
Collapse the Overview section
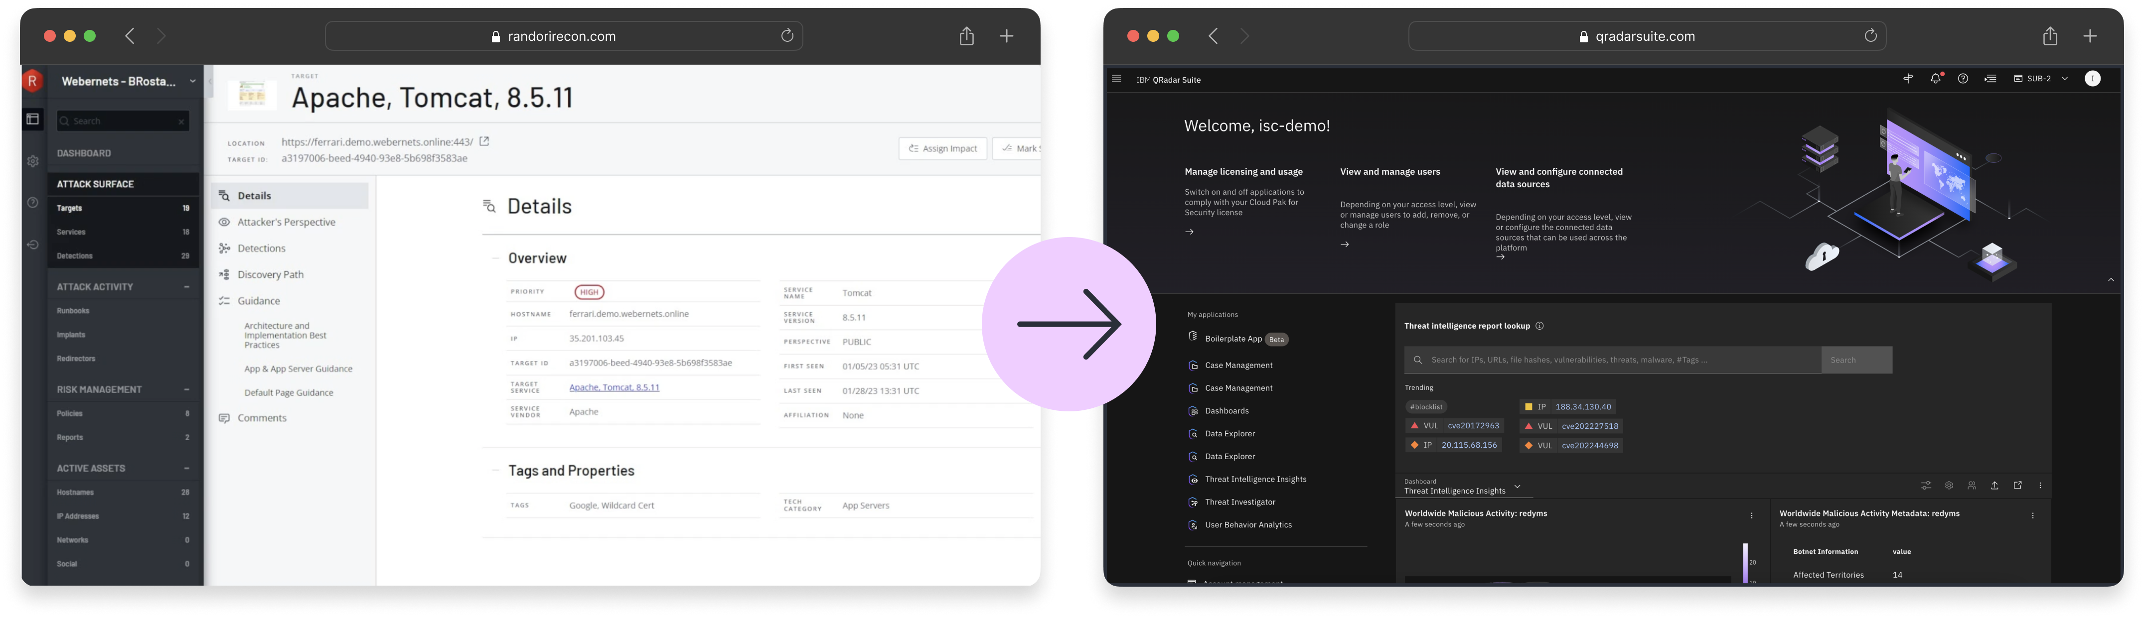[x=495, y=258]
